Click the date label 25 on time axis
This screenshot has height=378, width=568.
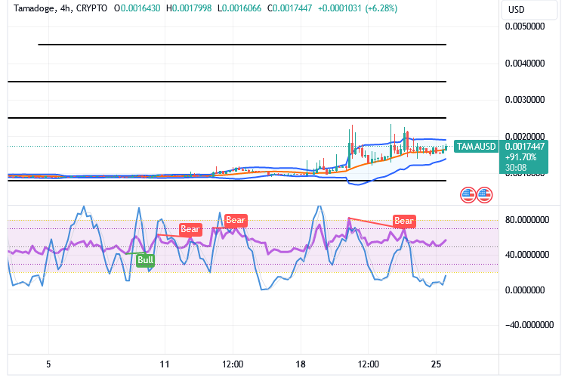pyautogui.click(x=436, y=364)
